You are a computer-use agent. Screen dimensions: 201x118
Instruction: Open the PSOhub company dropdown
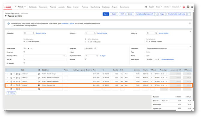pyautogui.click(x=22, y=7)
